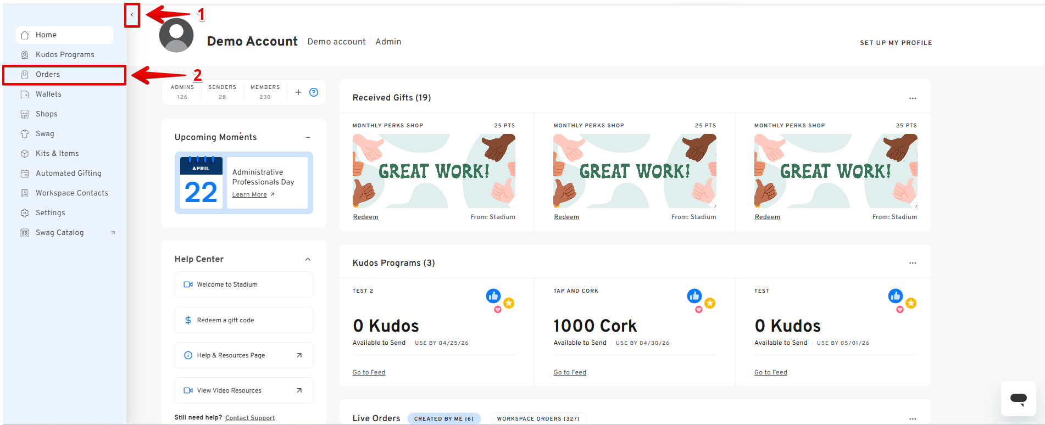
Task: Open Kudos Programs three-dot options menu
Action: [x=913, y=263]
